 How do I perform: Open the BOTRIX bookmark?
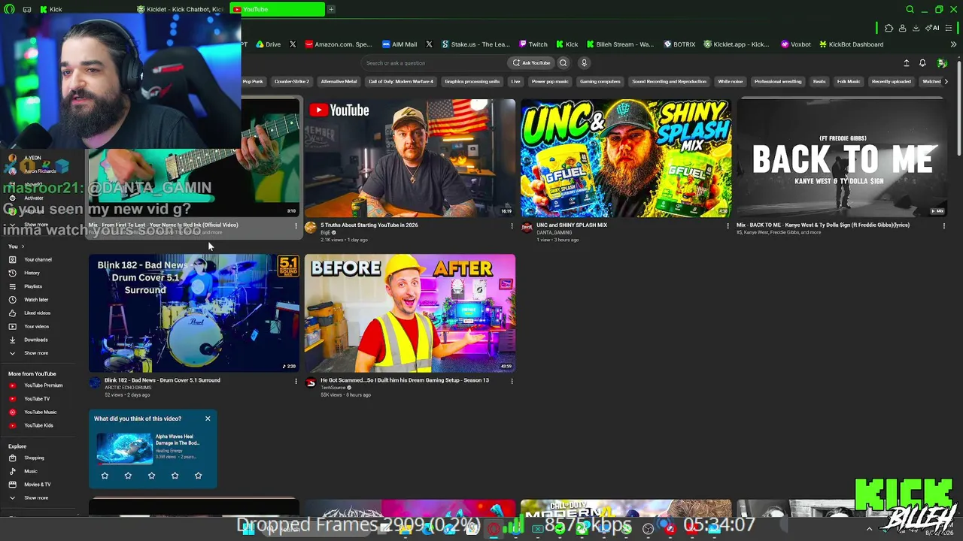click(x=679, y=44)
